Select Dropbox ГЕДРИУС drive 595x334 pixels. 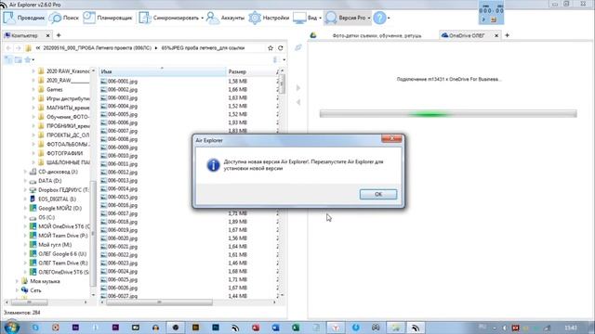(59, 190)
